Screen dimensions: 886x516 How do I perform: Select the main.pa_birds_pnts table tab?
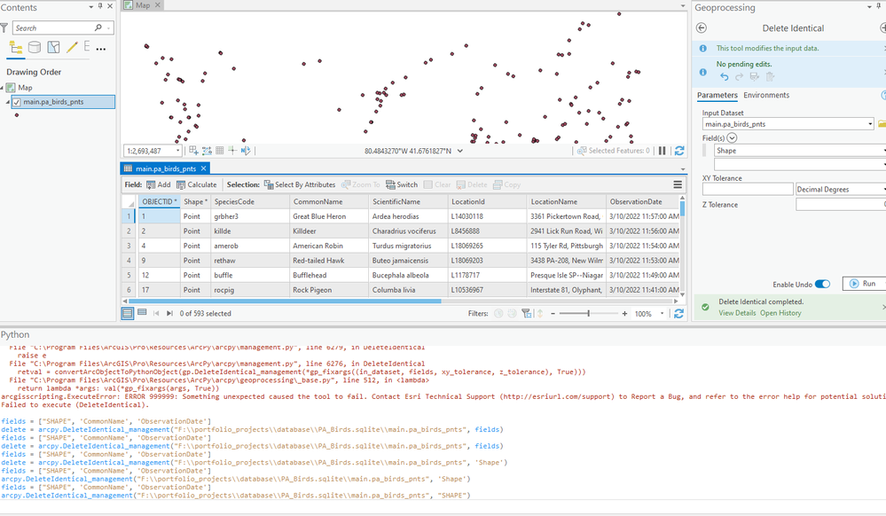click(x=164, y=168)
